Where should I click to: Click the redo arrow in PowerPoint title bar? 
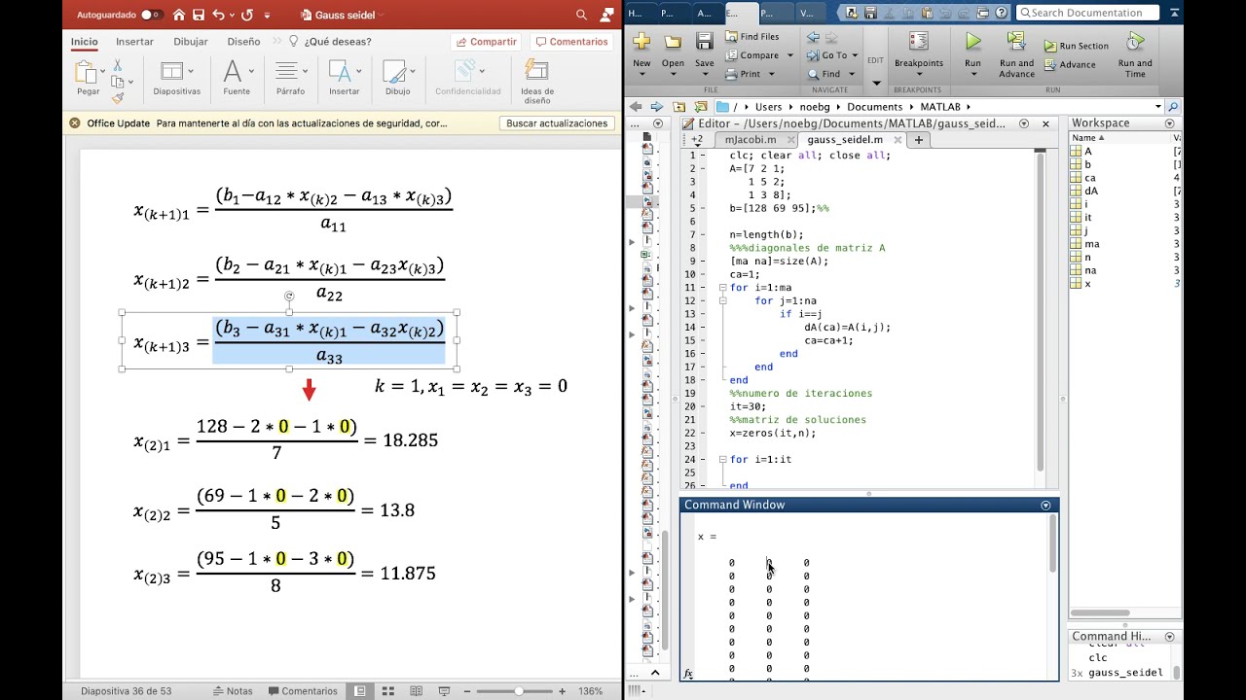tap(246, 15)
